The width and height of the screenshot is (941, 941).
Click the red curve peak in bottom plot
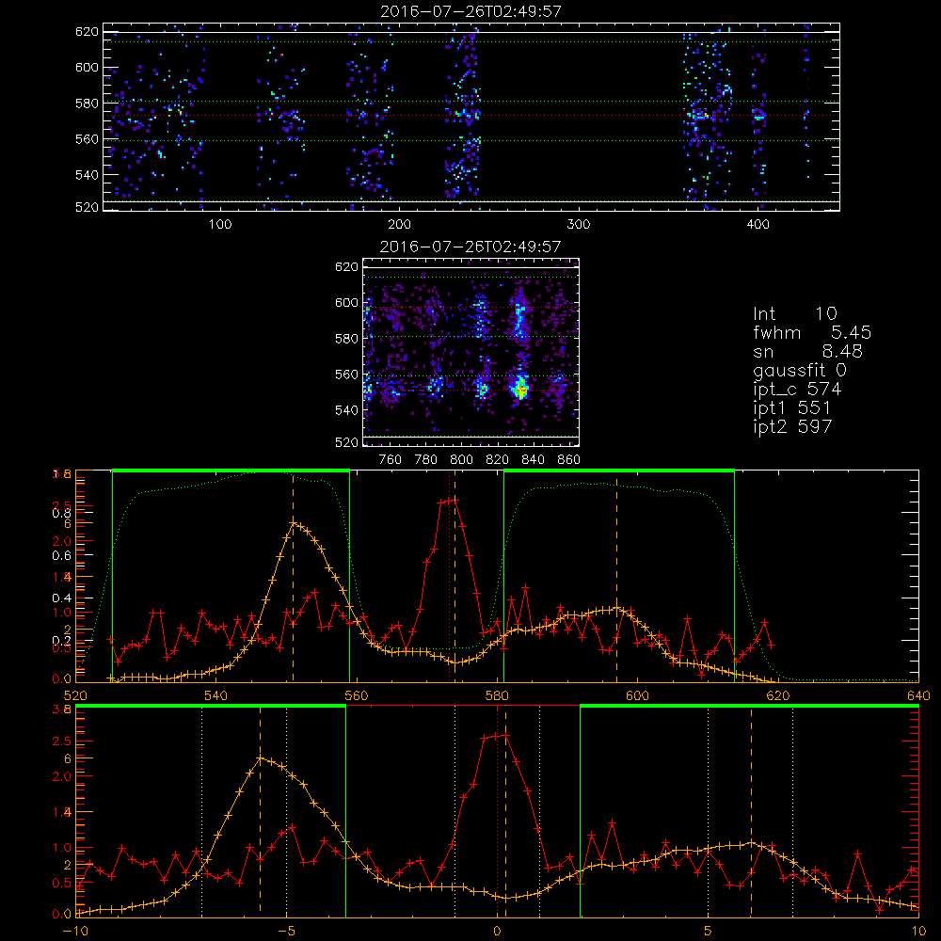[504, 735]
